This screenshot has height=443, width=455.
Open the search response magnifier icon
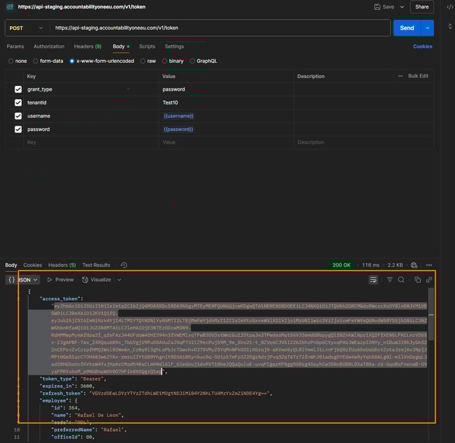(401, 280)
